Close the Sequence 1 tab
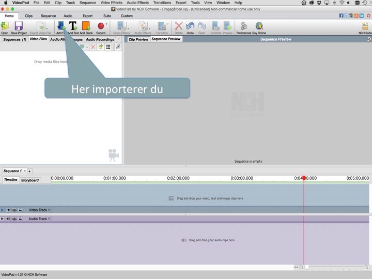 (25, 171)
